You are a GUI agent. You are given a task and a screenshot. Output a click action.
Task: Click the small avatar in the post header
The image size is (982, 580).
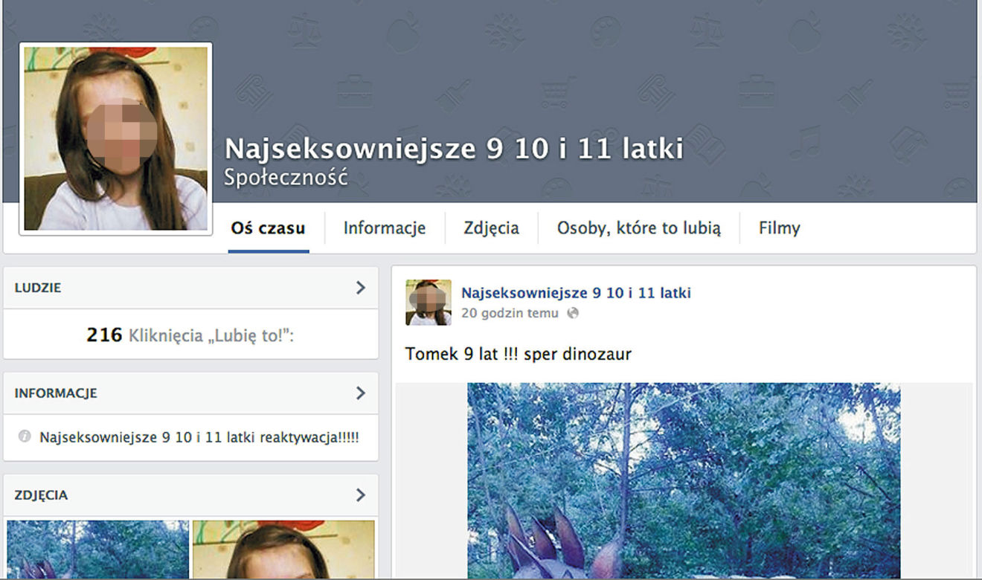point(429,303)
